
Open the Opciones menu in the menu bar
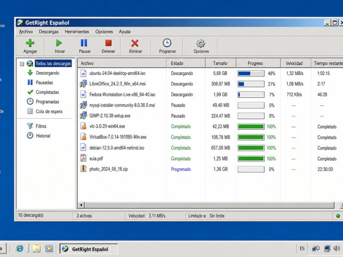pyautogui.click(x=104, y=32)
